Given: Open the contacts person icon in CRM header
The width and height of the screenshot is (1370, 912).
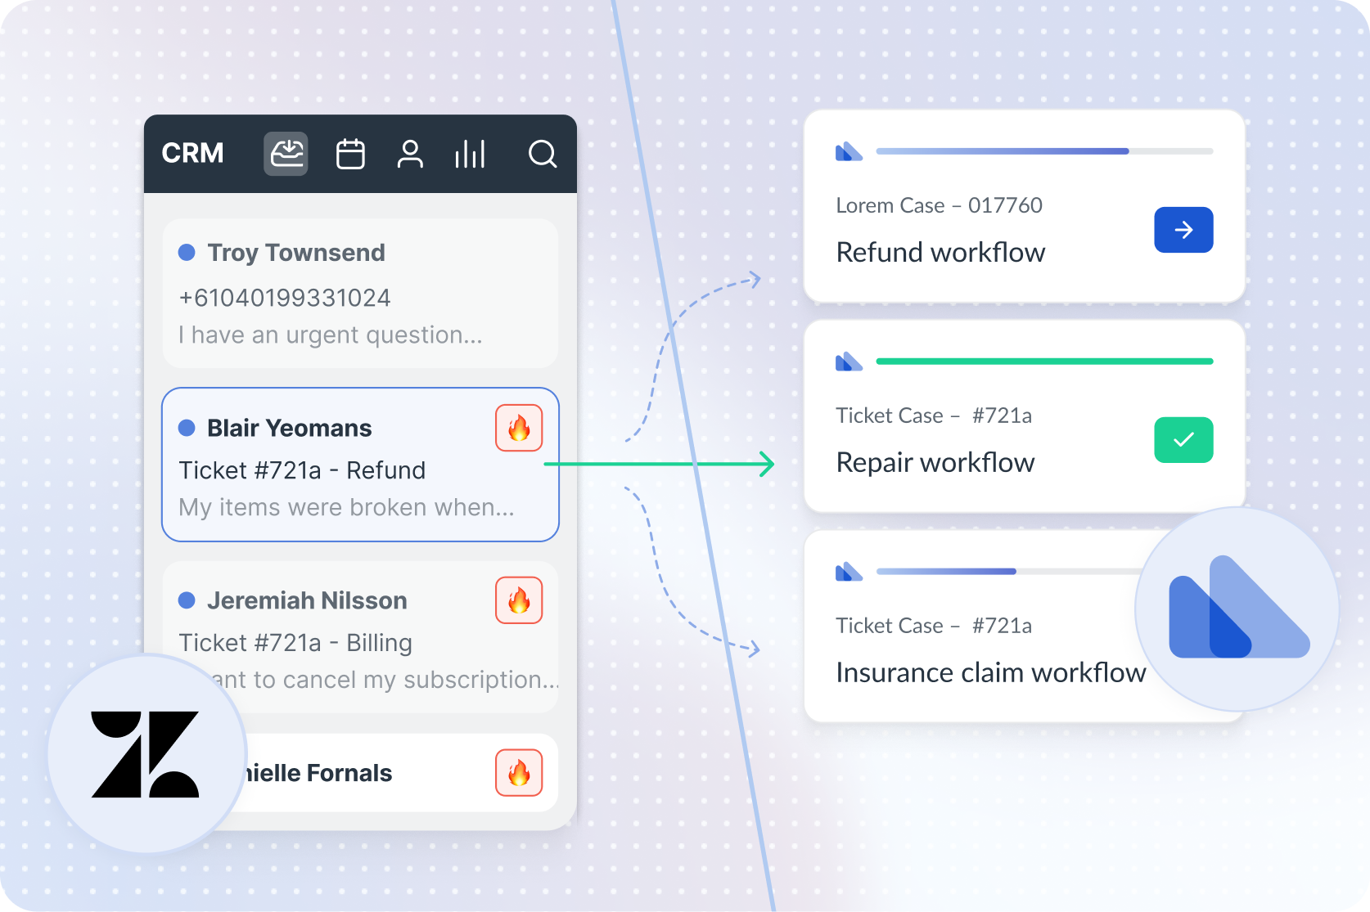Looking at the screenshot, I should tap(410, 154).
